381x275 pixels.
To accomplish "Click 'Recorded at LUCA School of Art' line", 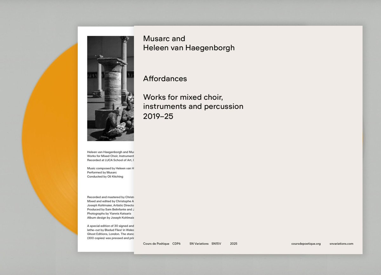I will coord(110,160).
